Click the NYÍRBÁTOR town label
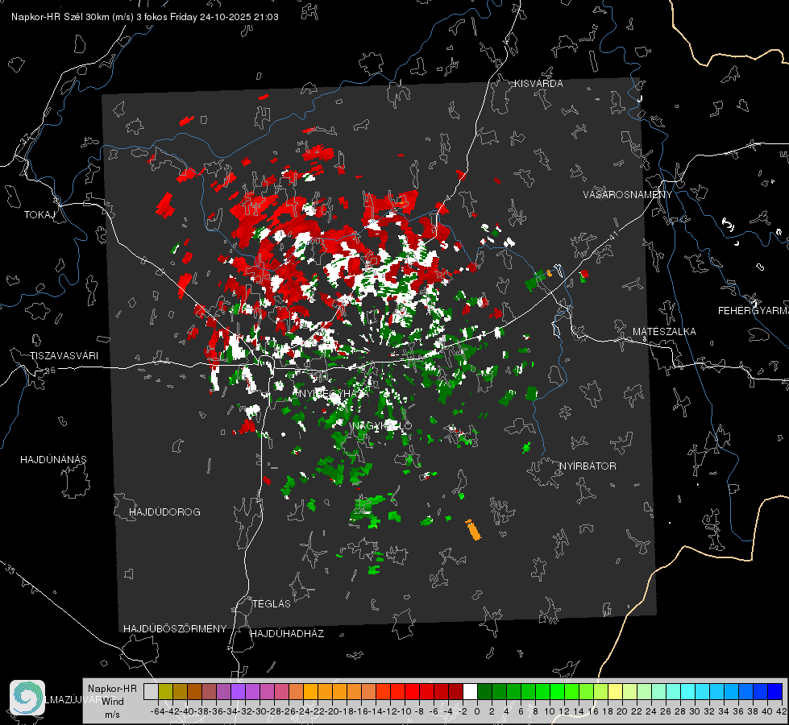This screenshot has height=725, width=789. click(588, 466)
